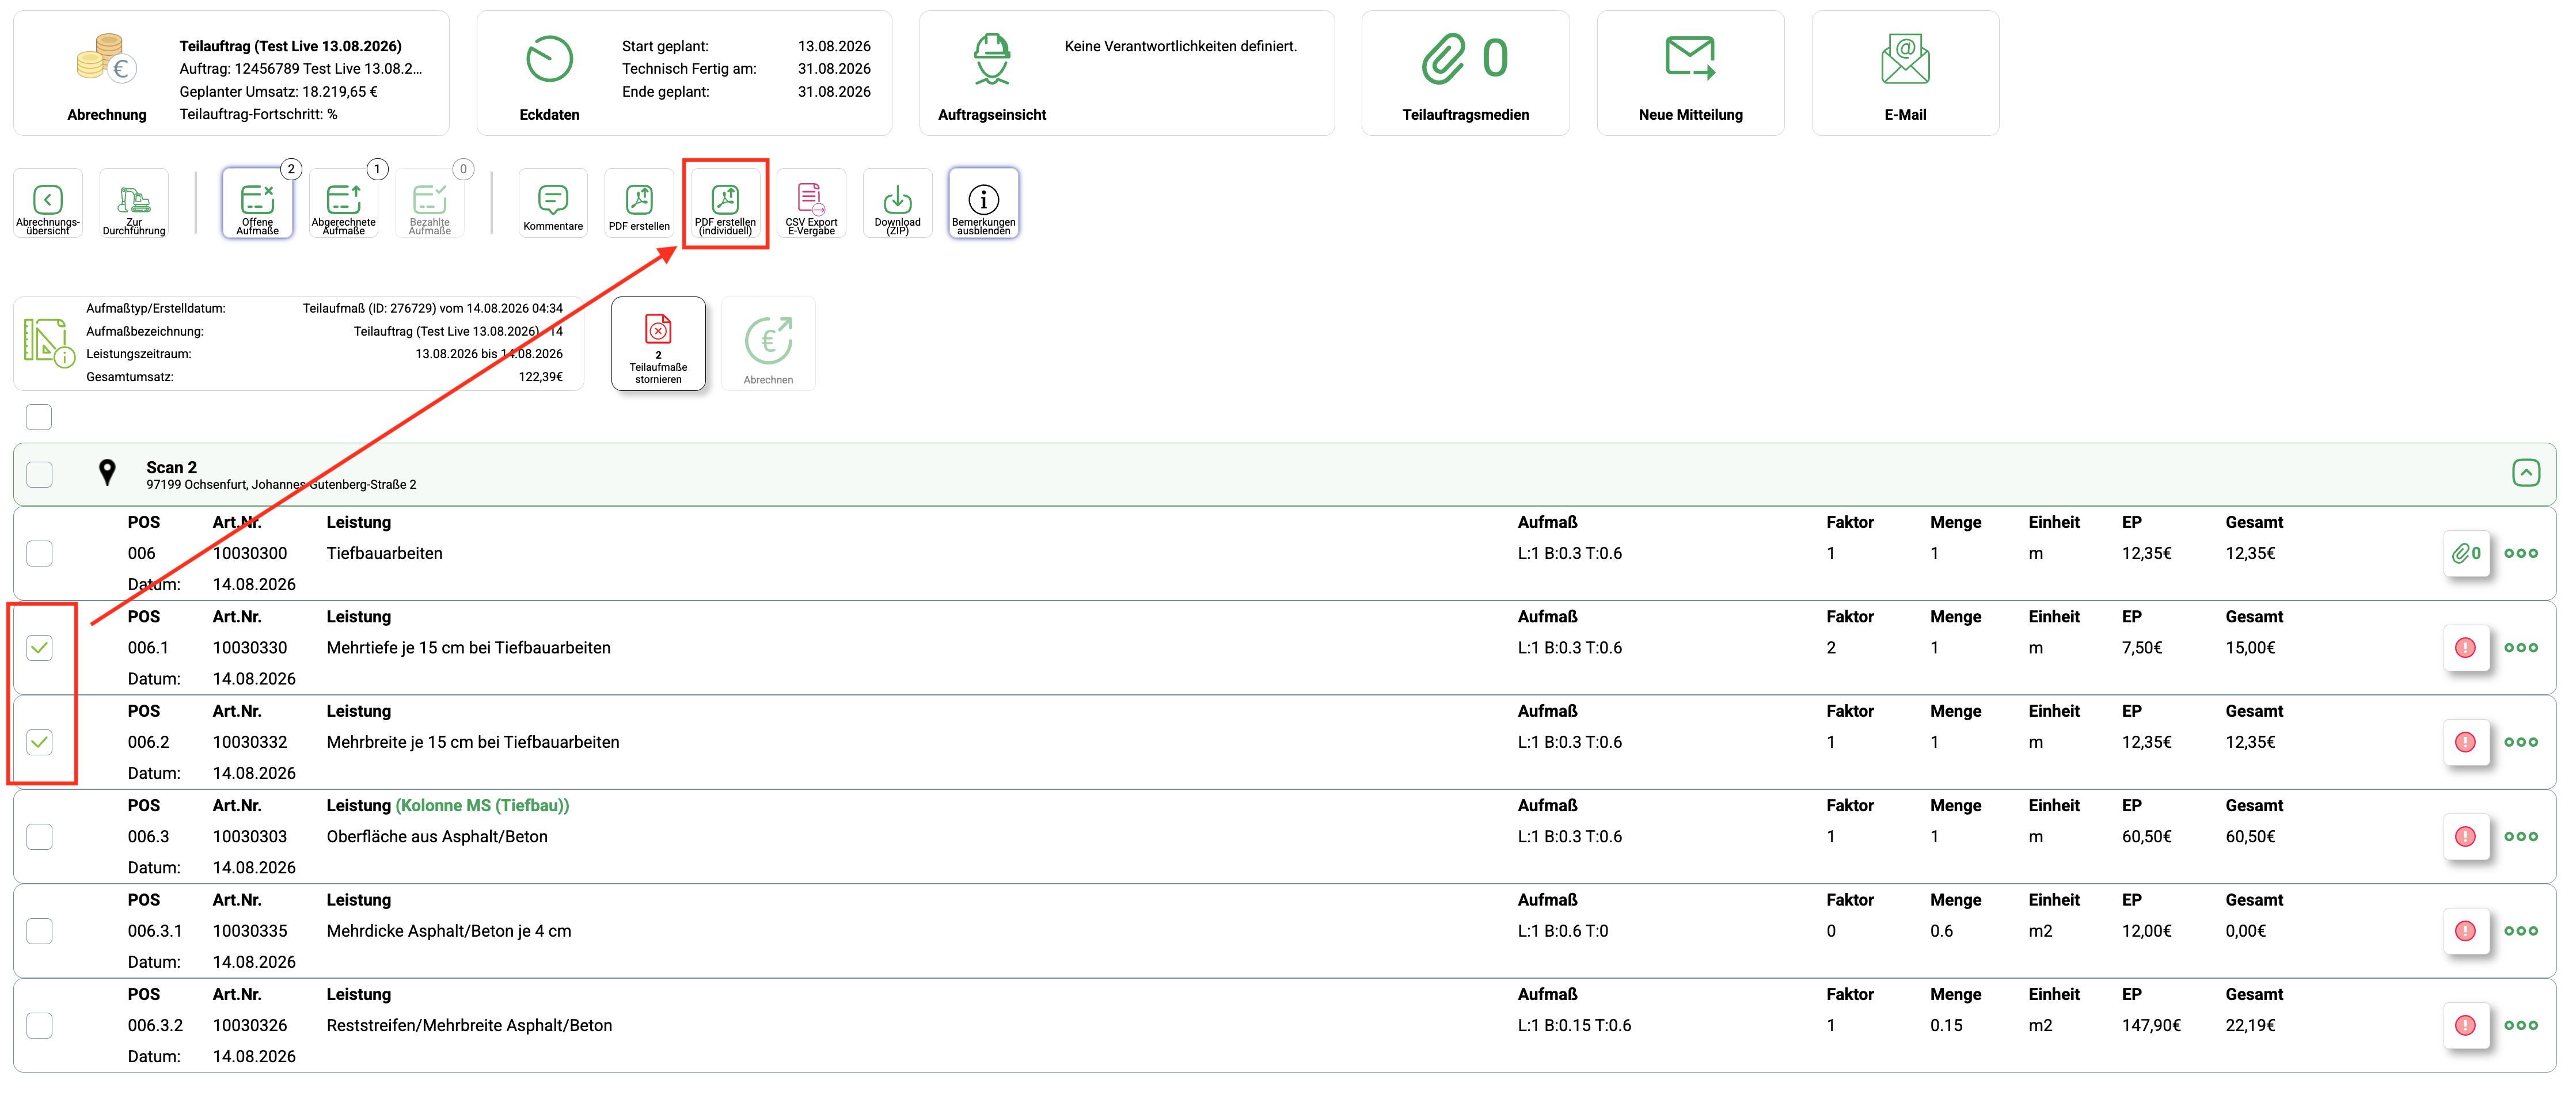Click 'Keine Verantwortlichkeiten definiert.' text

pos(1180,46)
